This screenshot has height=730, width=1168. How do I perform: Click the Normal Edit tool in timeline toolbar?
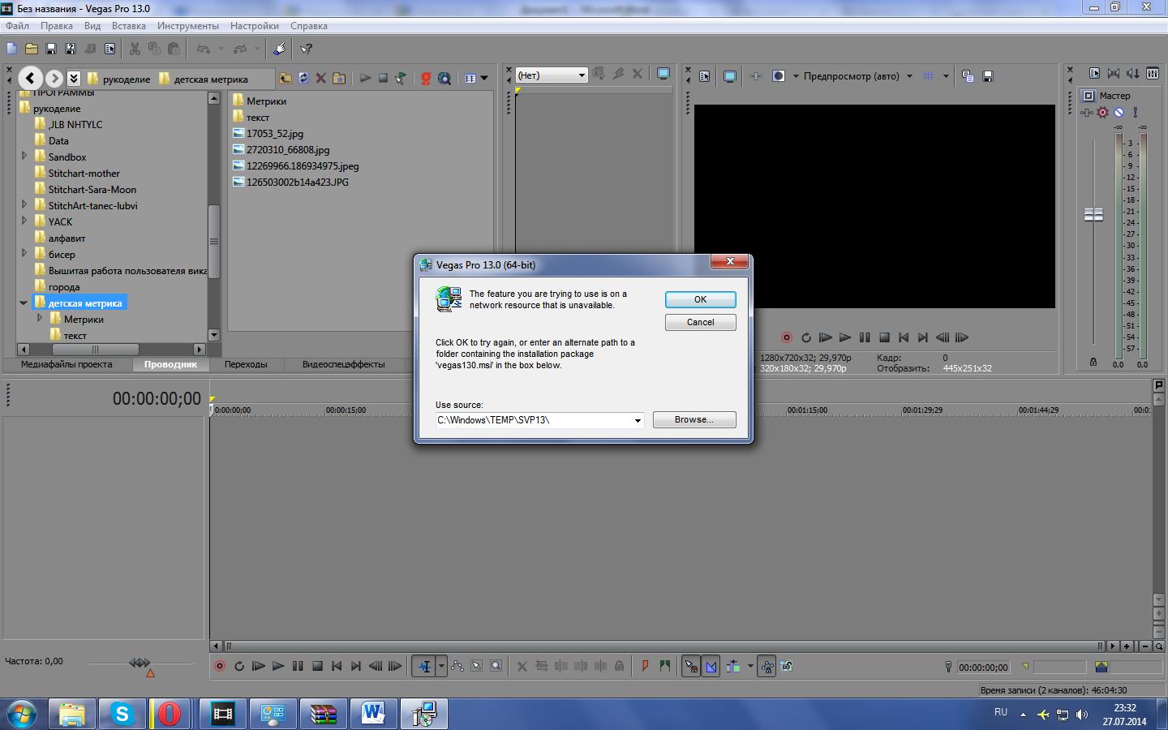click(x=425, y=667)
